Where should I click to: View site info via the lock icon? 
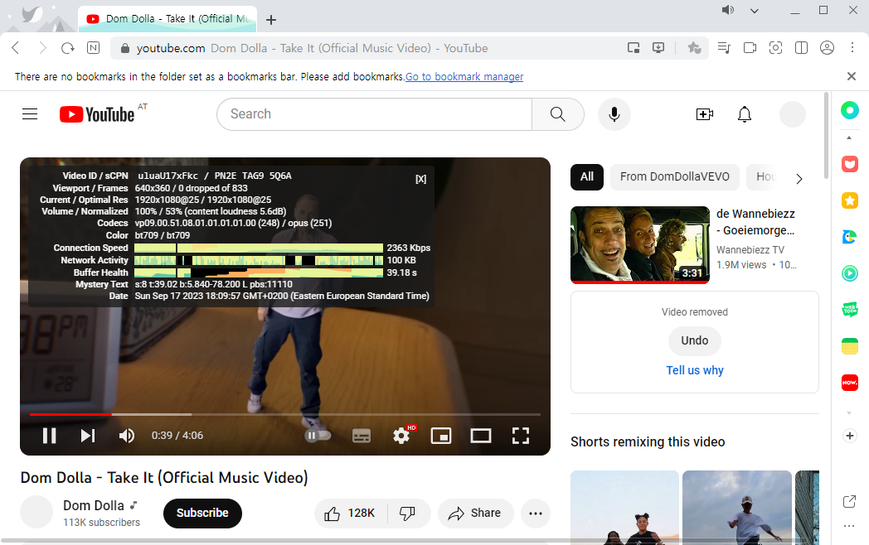125,48
